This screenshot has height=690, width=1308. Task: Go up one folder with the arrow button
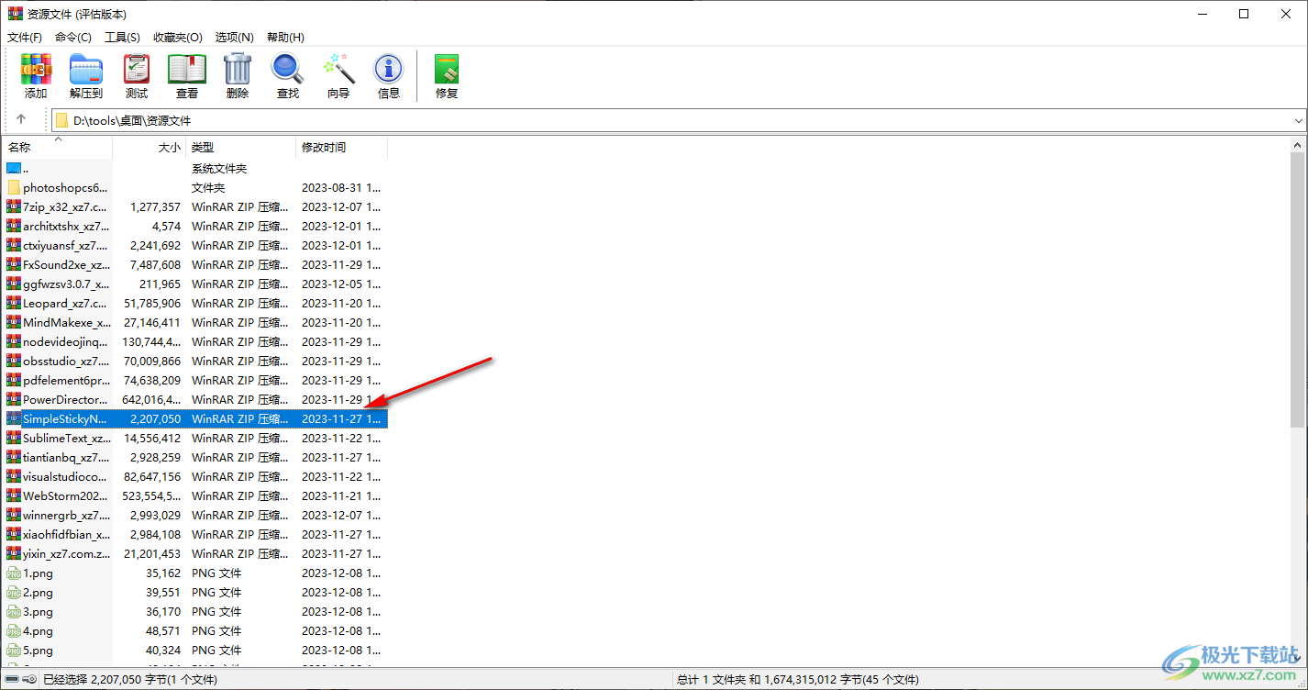[21, 119]
